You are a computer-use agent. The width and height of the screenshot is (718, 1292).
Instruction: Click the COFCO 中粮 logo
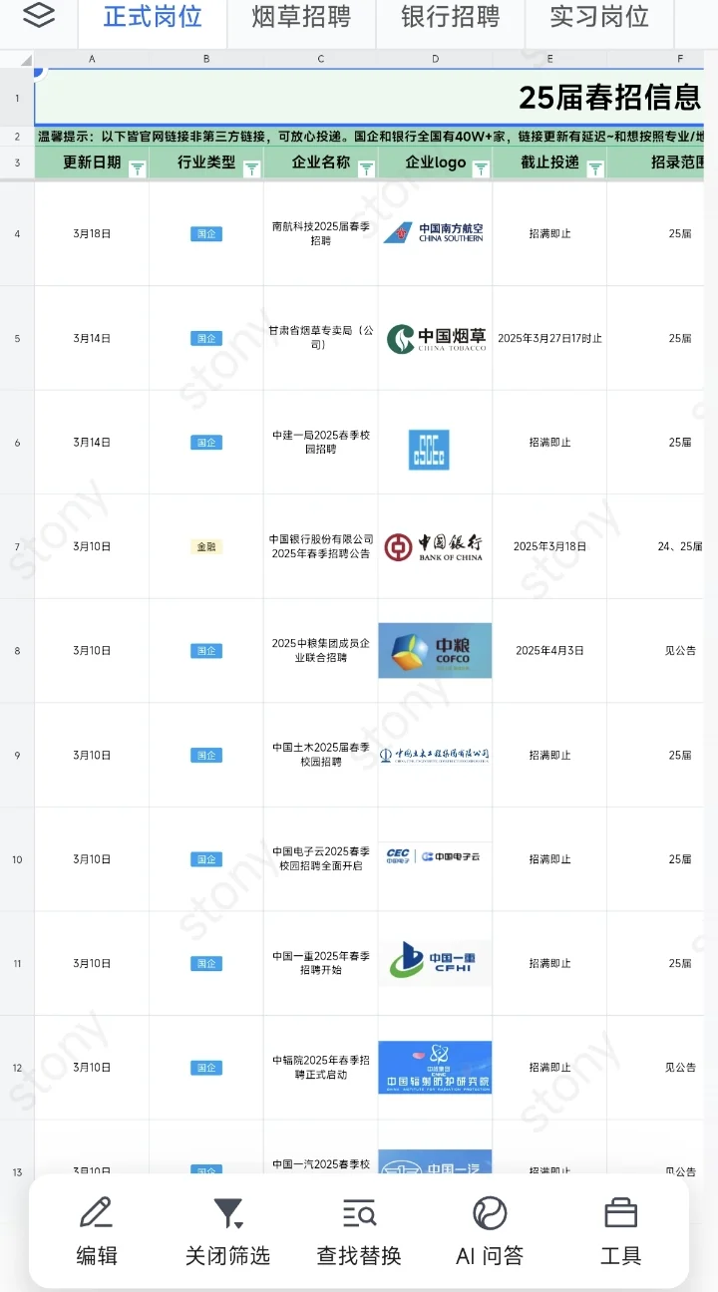(435, 650)
